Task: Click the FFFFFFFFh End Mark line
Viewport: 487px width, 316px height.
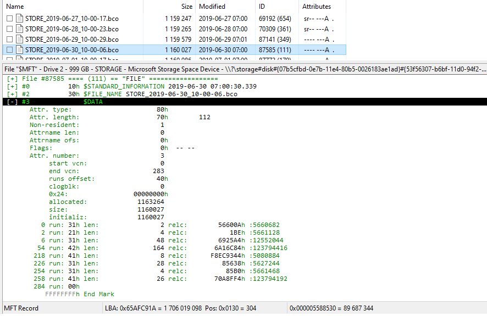Action: [x=80, y=294]
